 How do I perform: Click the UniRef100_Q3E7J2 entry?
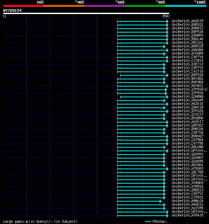click(x=187, y=64)
